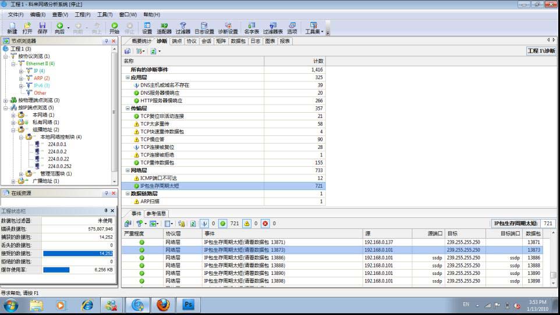Open 日志设置 (Log settings) icon
Image resolution: width=560 pixels, height=315 pixels.
pos(204,28)
